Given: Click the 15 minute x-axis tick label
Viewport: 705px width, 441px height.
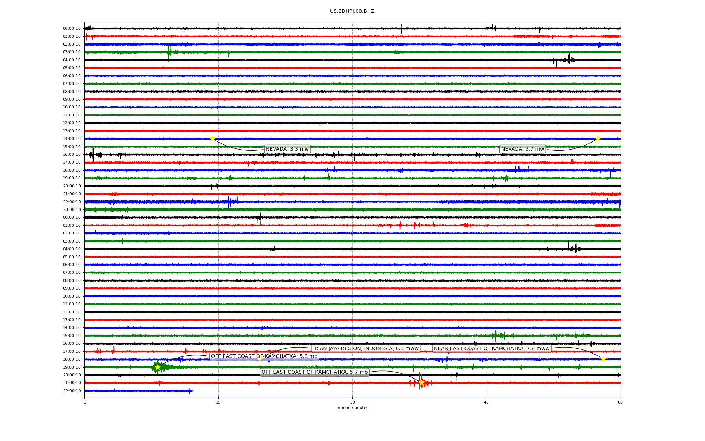Looking at the screenshot, I should [x=218, y=402].
